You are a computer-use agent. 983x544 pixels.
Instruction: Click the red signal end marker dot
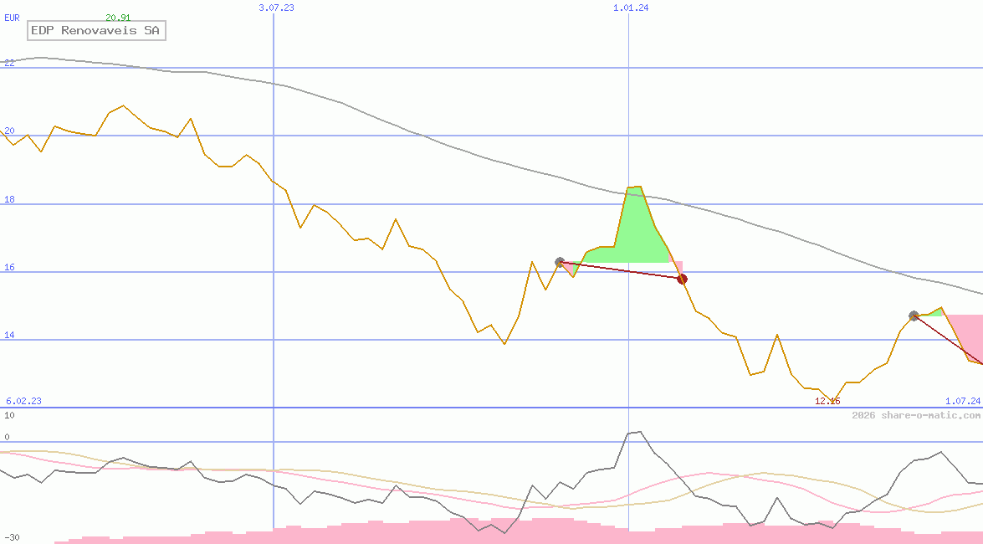coord(682,279)
